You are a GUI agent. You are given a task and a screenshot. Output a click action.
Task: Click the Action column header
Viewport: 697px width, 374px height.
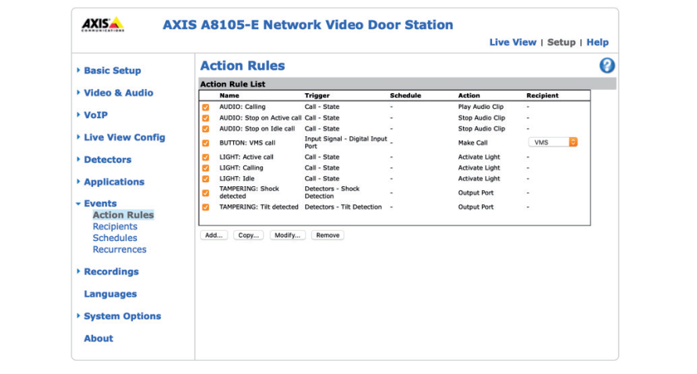tap(469, 95)
